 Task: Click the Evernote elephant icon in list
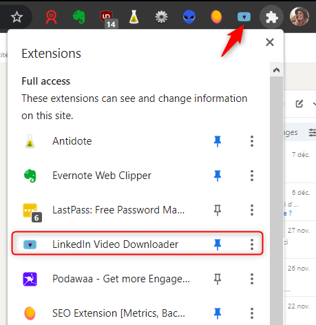30,176
